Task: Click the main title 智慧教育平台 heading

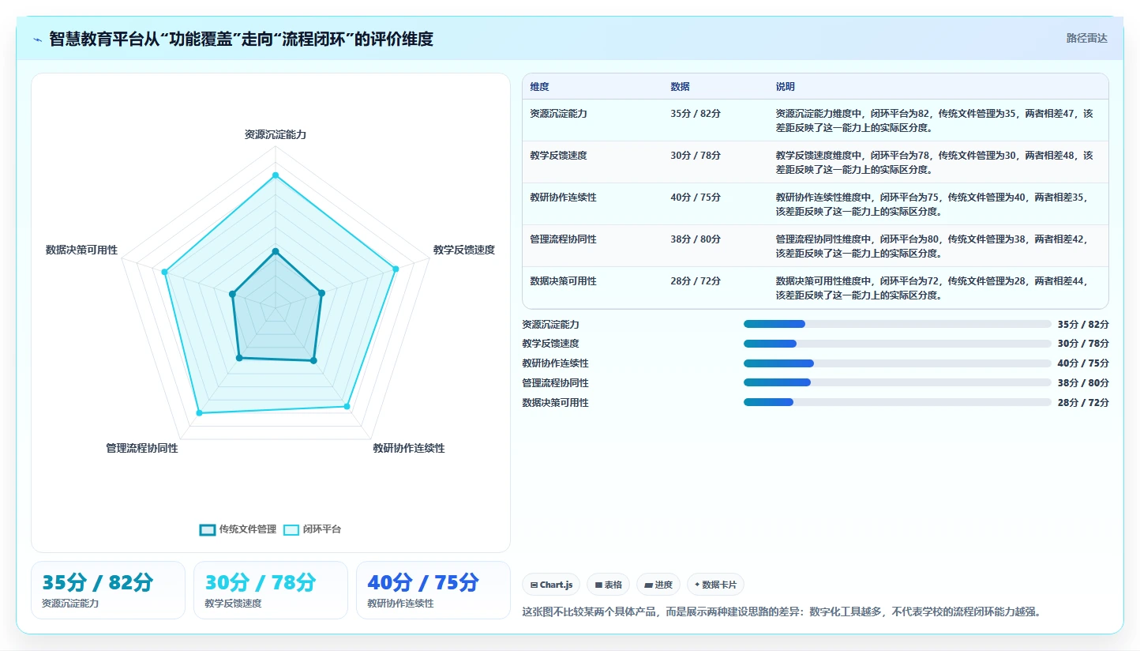Action: click(x=241, y=39)
